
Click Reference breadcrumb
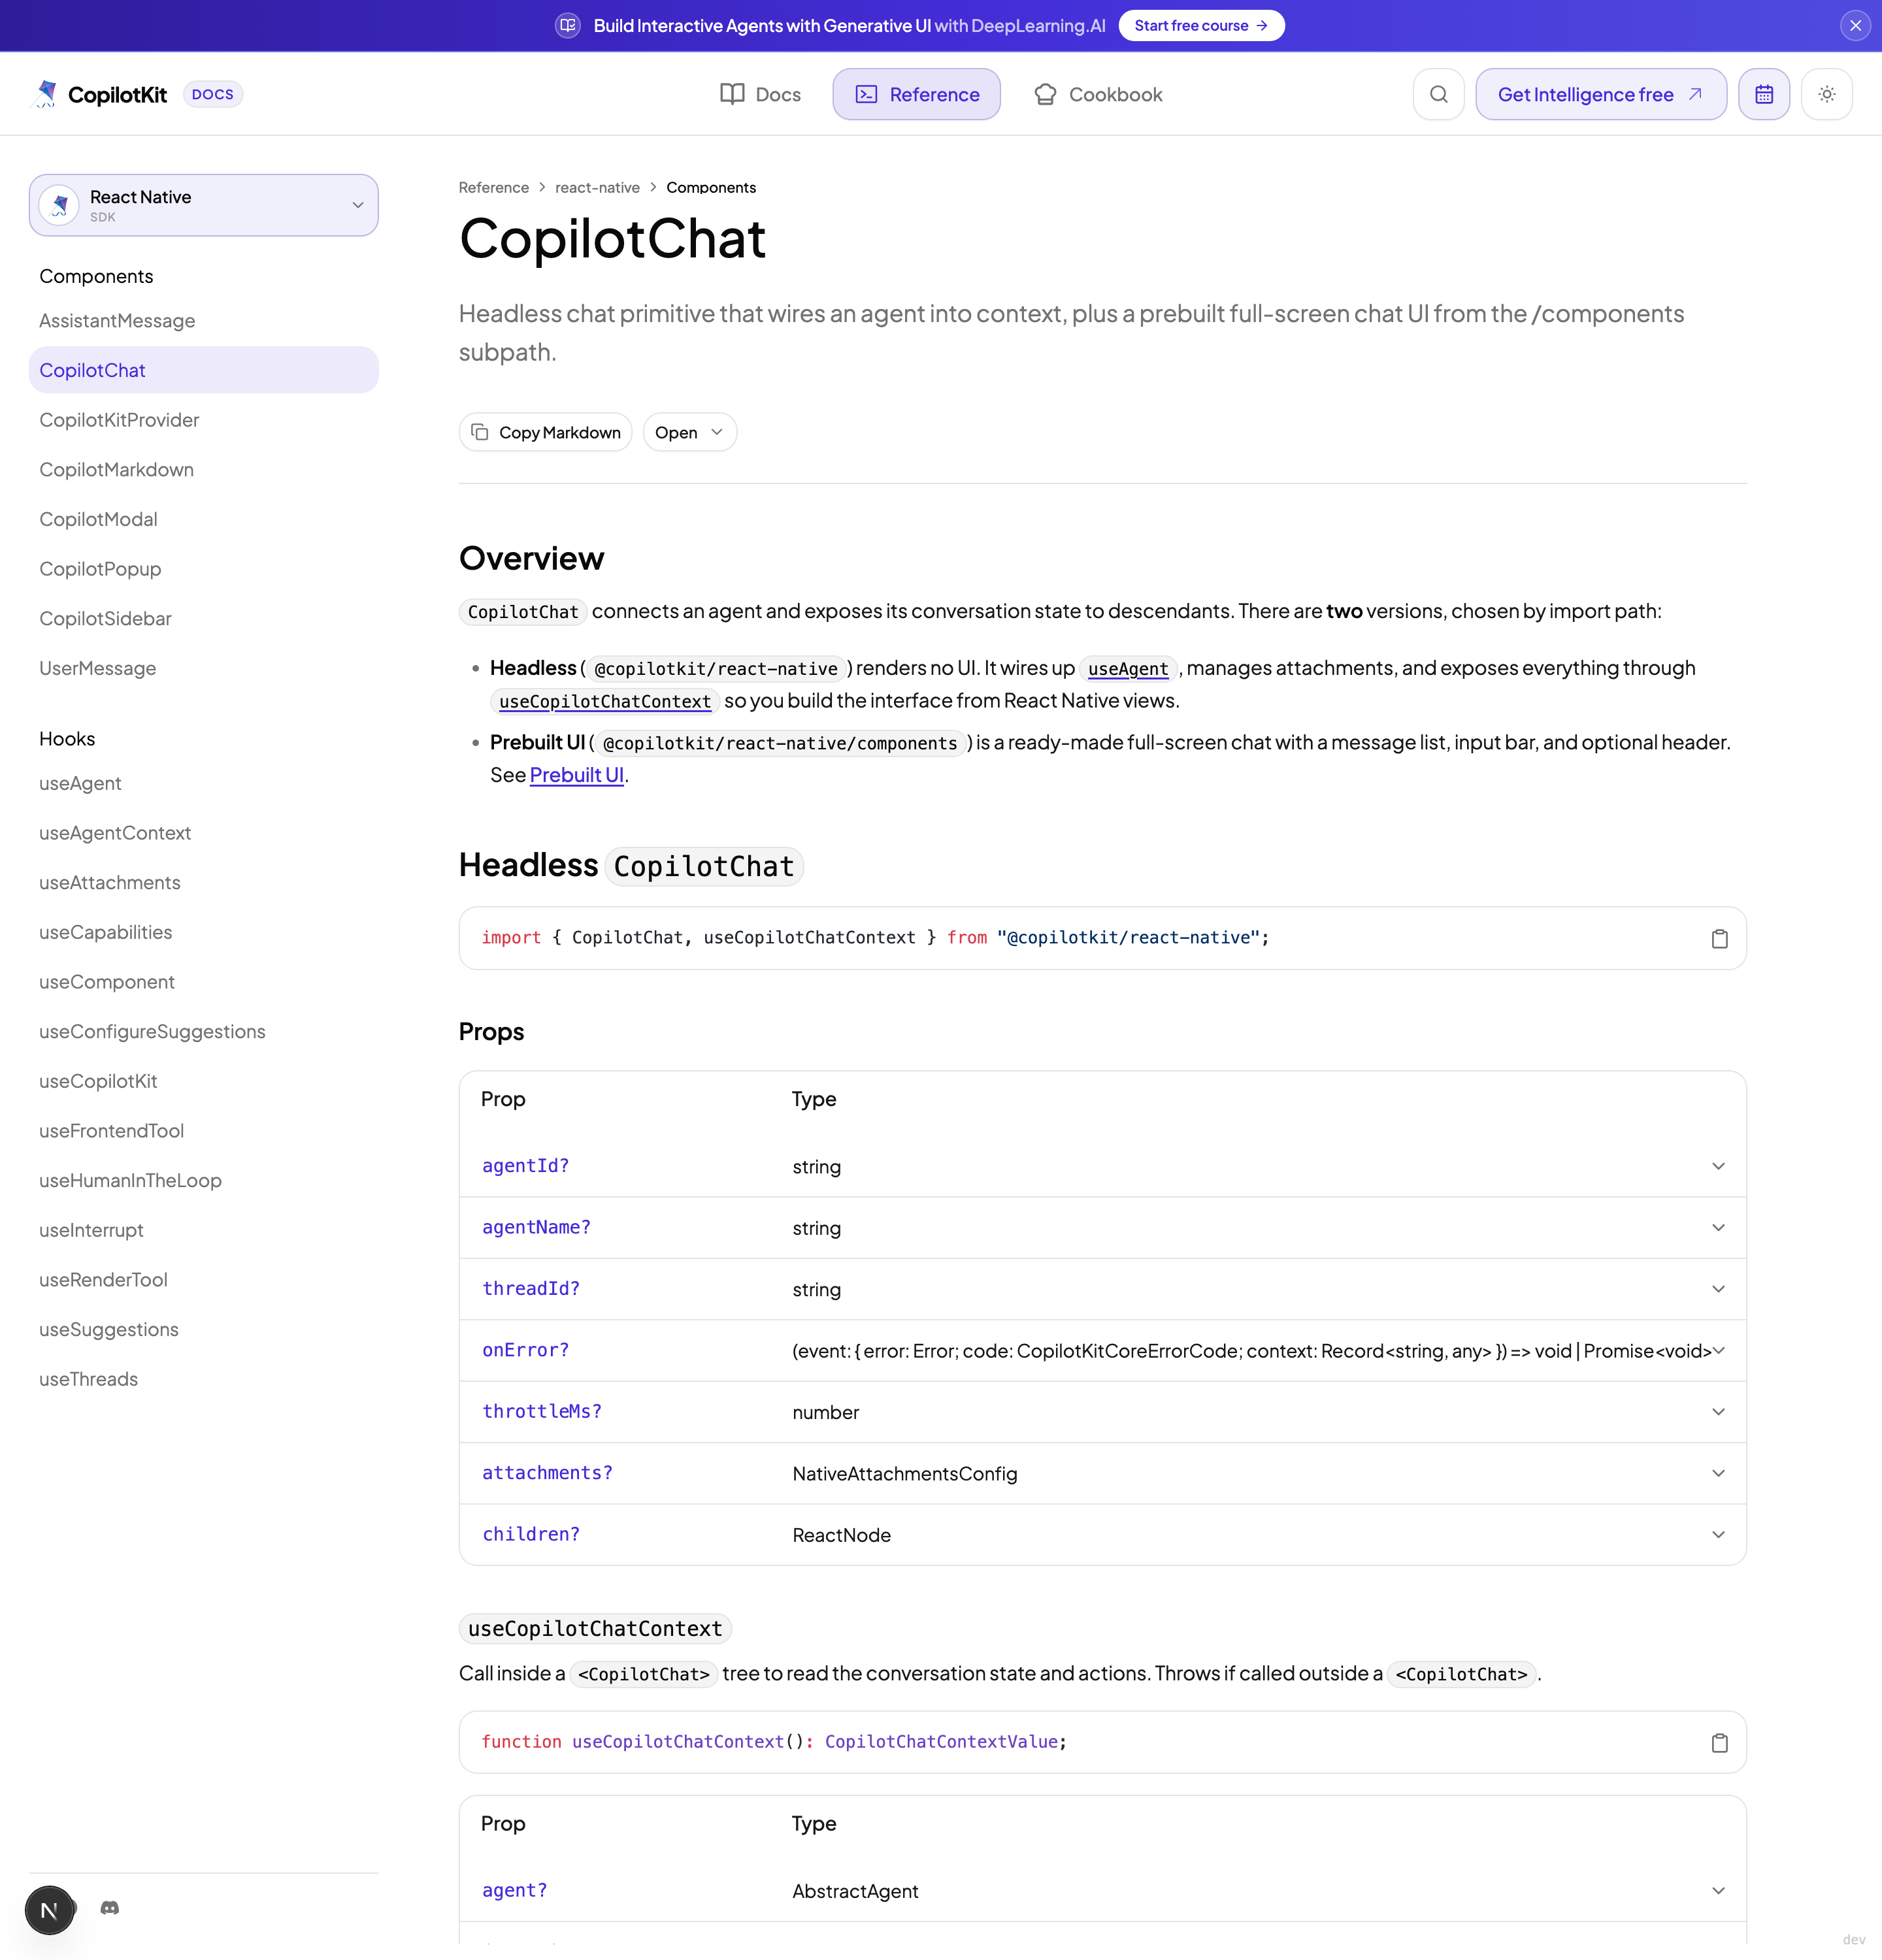tap(494, 188)
